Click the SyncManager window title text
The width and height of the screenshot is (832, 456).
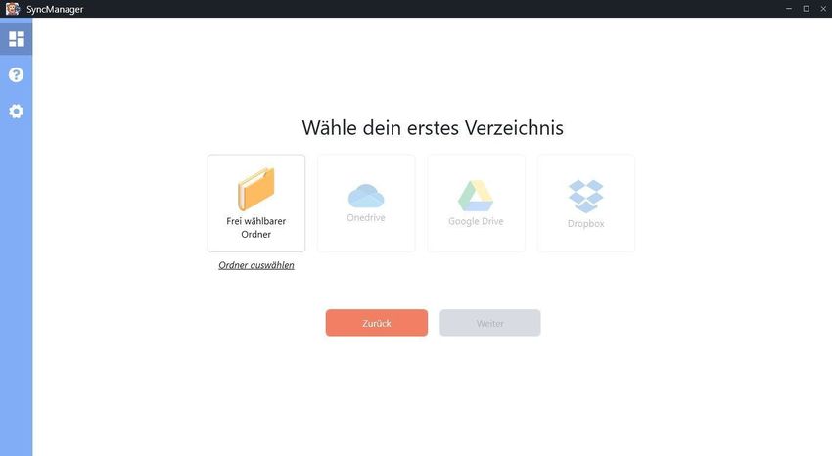(55, 9)
